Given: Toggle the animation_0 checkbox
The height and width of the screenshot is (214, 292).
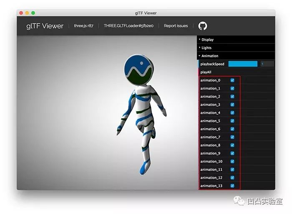Looking at the screenshot, I should [232, 80].
